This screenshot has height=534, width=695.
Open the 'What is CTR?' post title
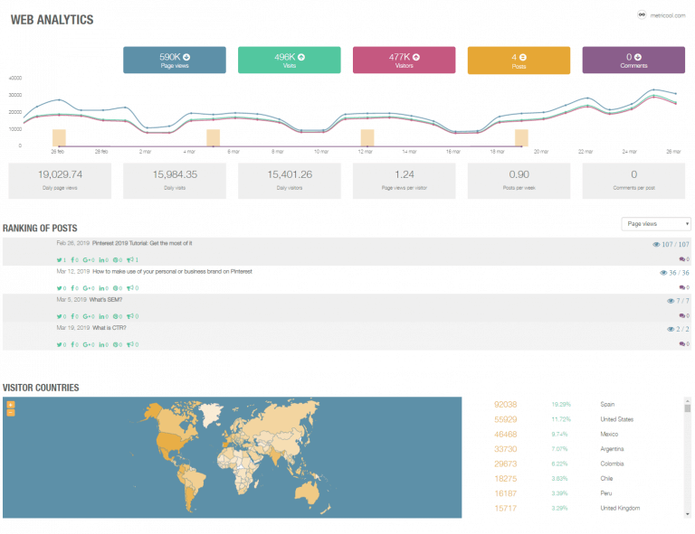point(109,328)
